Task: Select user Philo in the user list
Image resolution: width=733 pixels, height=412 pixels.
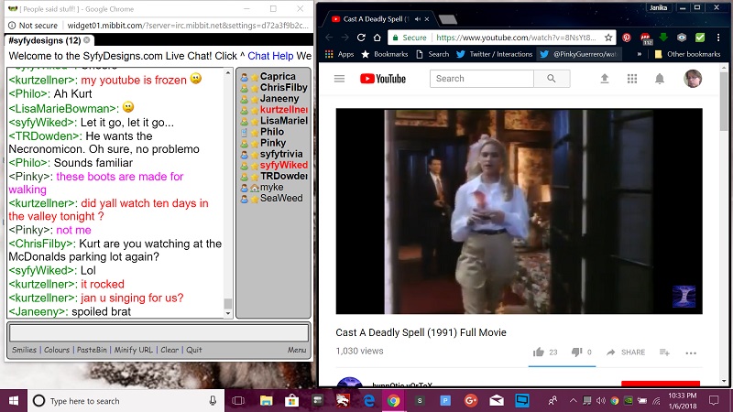Action: 274,132
